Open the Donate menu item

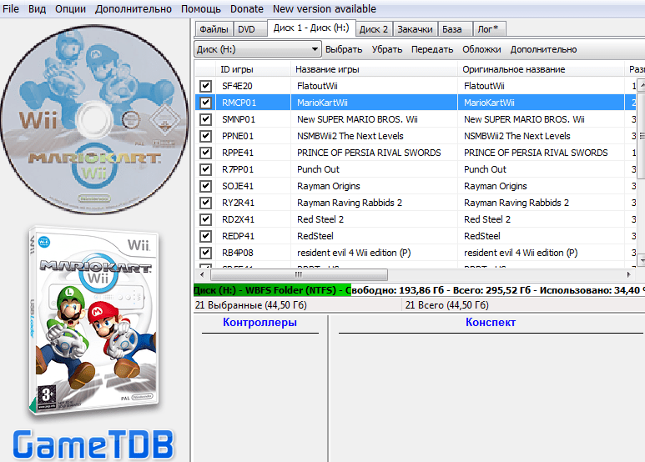coord(247,8)
